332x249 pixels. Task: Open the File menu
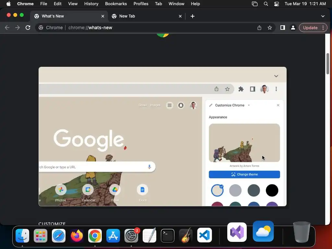(x=44, y=4)
